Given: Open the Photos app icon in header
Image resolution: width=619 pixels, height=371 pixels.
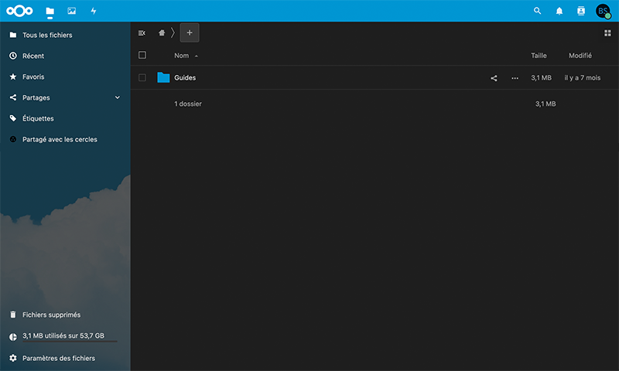Looking at the screenshot, I should (x=71, y=11).
